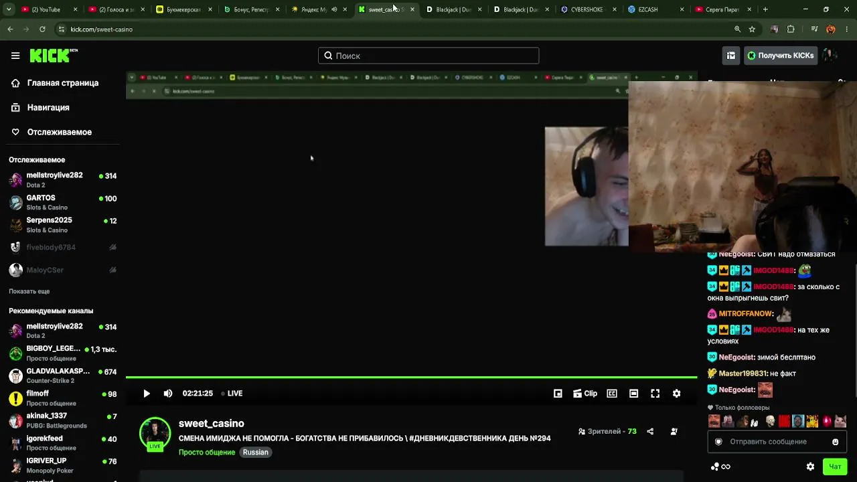Open player settings gear
857x482 pixels.
(x=676, y=394)
